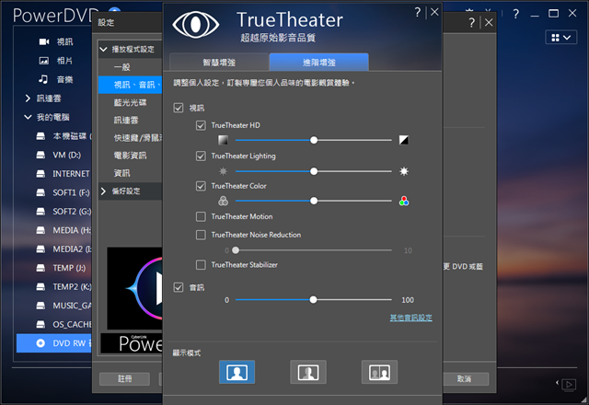Adjust TrueTheater Lighting slider handle
The height and width of the screenshot is (405, 589).
point(314,171)
